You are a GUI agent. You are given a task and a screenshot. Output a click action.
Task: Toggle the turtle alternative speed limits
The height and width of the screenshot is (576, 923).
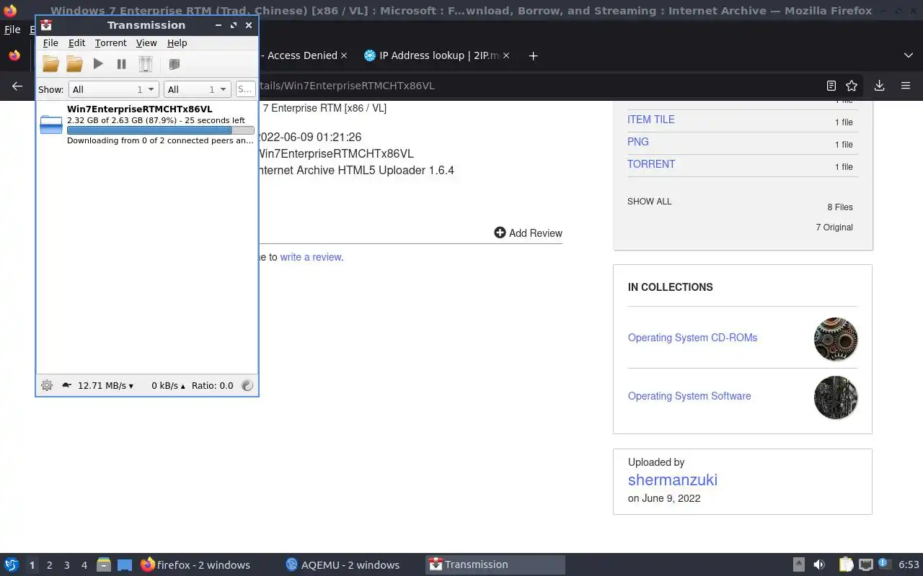pos(67,385)
